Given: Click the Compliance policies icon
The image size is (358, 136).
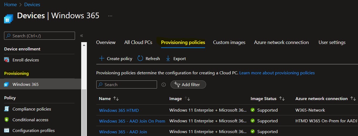Looking at the screenshot, I should pyautogui.click(x=6, y=109).
